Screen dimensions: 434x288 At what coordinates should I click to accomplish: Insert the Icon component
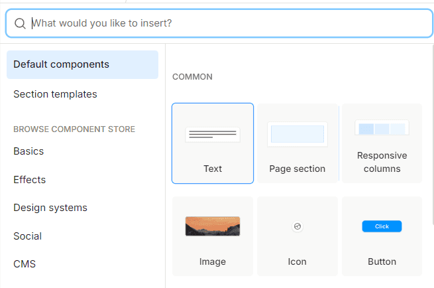tap(298, 236)
